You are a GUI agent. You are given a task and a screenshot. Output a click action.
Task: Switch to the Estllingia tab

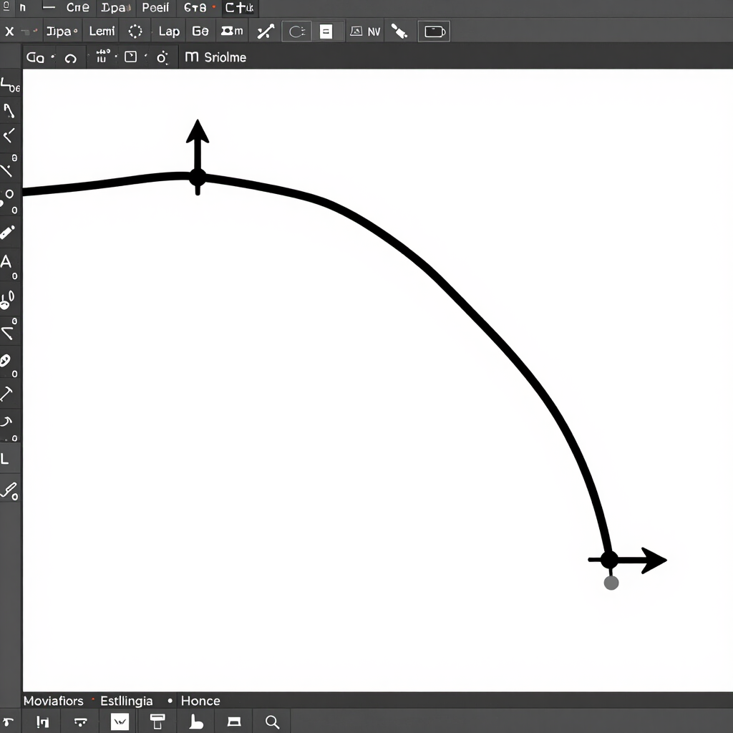(126, 701)
